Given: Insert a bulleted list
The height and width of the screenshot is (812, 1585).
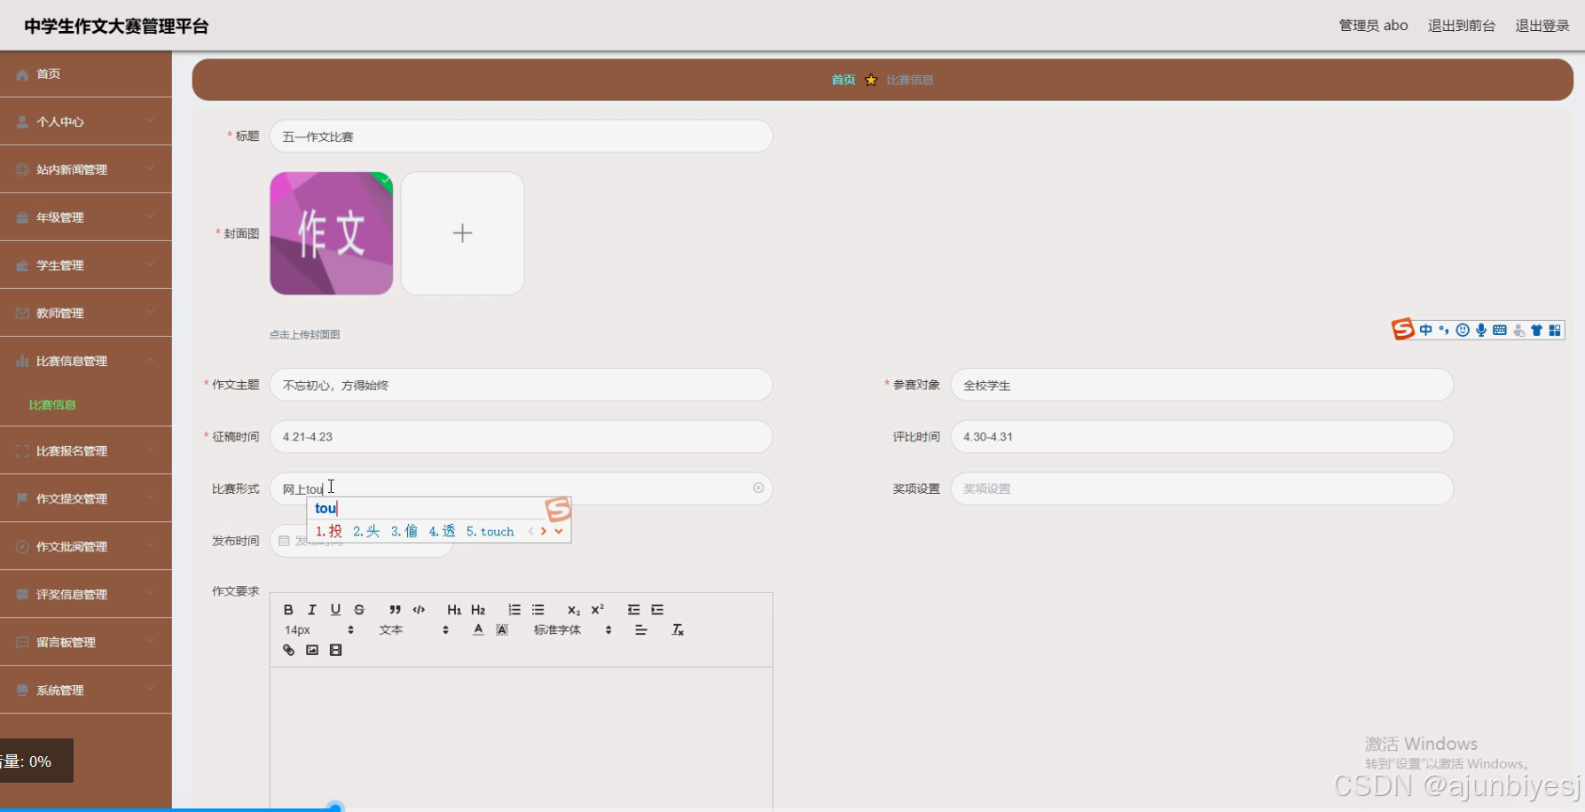Looking at the screenshot, I should (x=538, y=610).
